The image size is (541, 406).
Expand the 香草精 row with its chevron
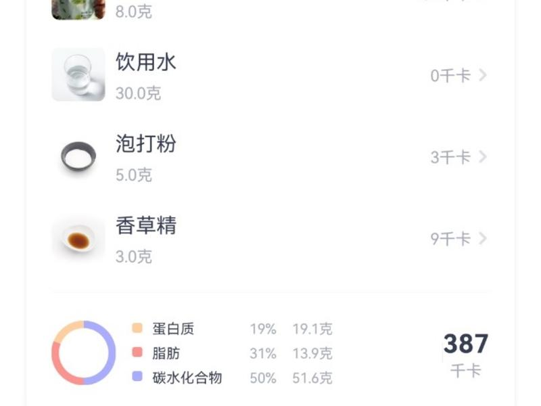481,238
